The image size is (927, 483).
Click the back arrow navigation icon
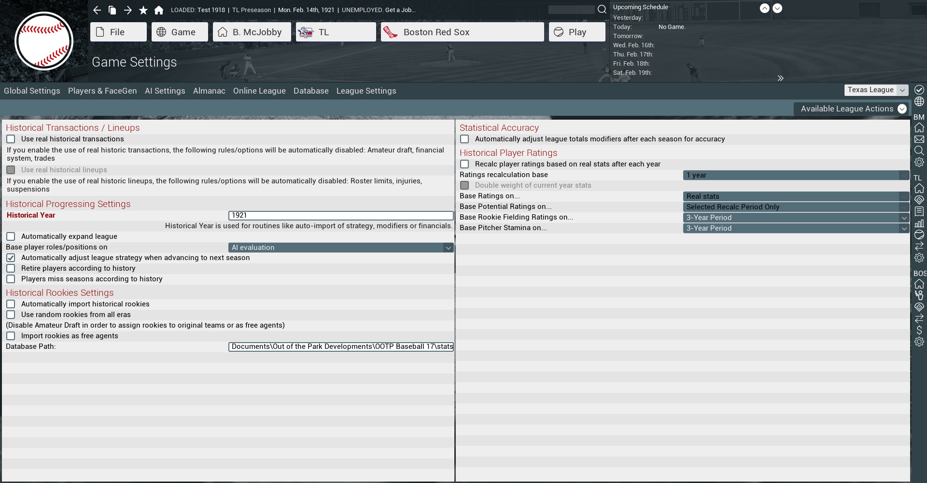point(97,10)
